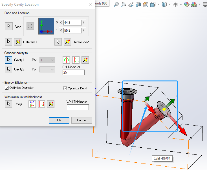Click the rotate orientation button
Viewport: 207px width, 170px height.
30,26
